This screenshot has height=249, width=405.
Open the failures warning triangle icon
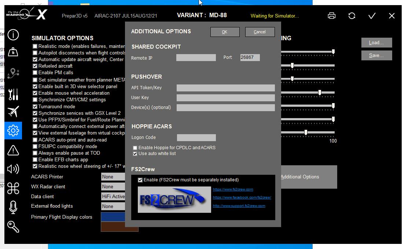point(13,150)
